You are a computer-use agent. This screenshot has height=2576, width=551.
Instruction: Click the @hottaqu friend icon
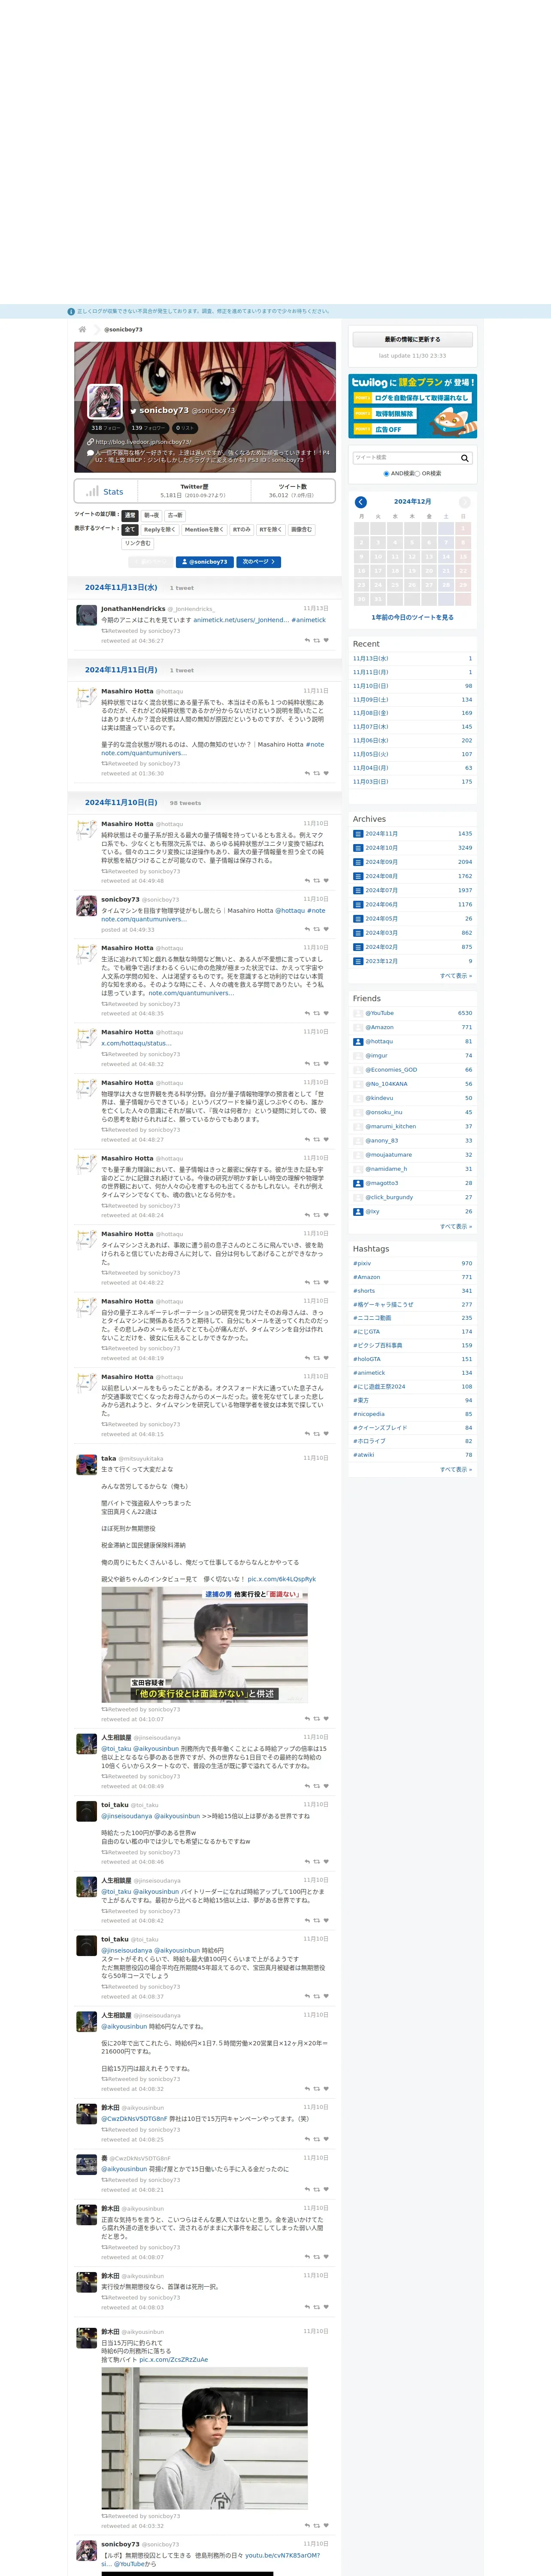point(358,1041)
